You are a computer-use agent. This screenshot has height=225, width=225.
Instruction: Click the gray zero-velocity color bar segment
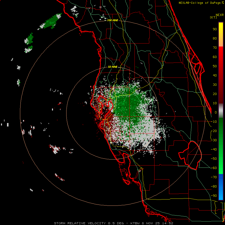[221, 111]
